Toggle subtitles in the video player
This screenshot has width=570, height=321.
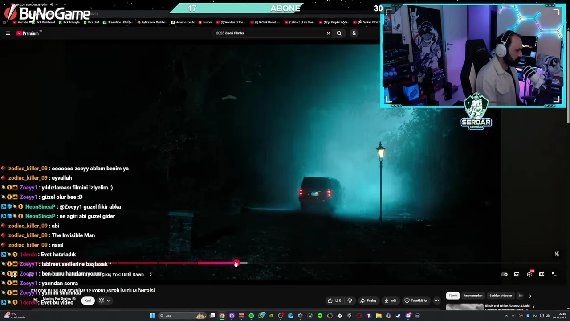tap(517, 275)
